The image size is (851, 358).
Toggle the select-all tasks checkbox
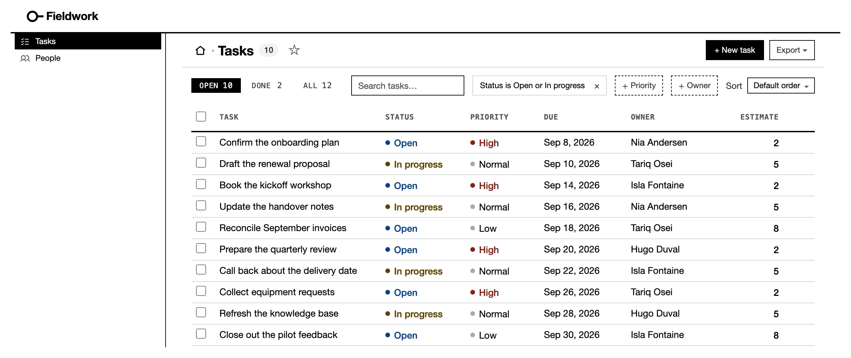[201, 117]
